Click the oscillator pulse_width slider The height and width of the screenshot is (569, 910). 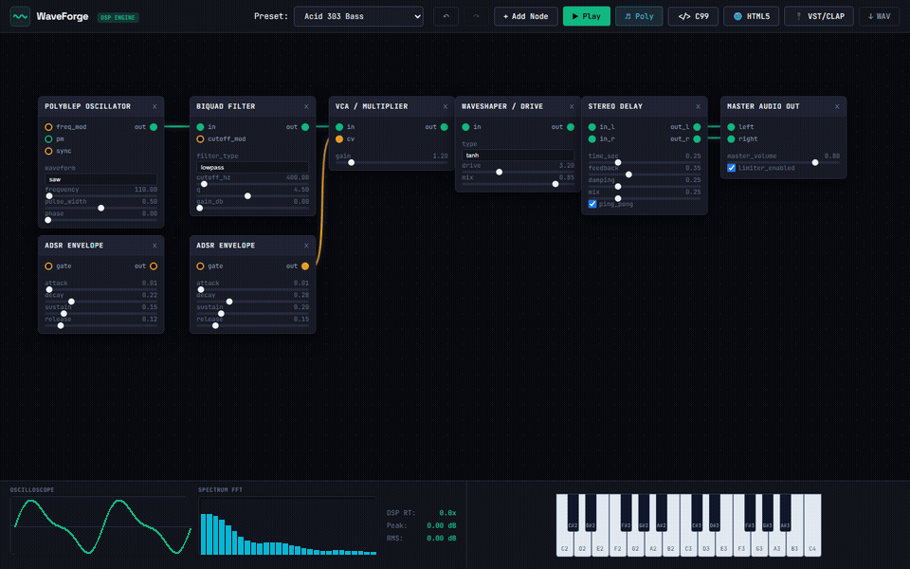coord(101,208)
